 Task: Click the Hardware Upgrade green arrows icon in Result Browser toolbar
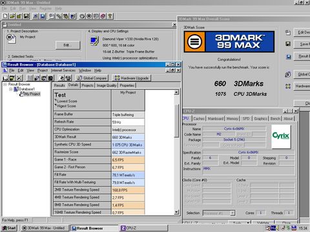point(117,78)
